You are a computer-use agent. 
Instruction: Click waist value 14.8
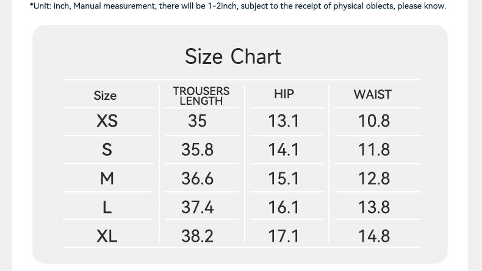373,236
